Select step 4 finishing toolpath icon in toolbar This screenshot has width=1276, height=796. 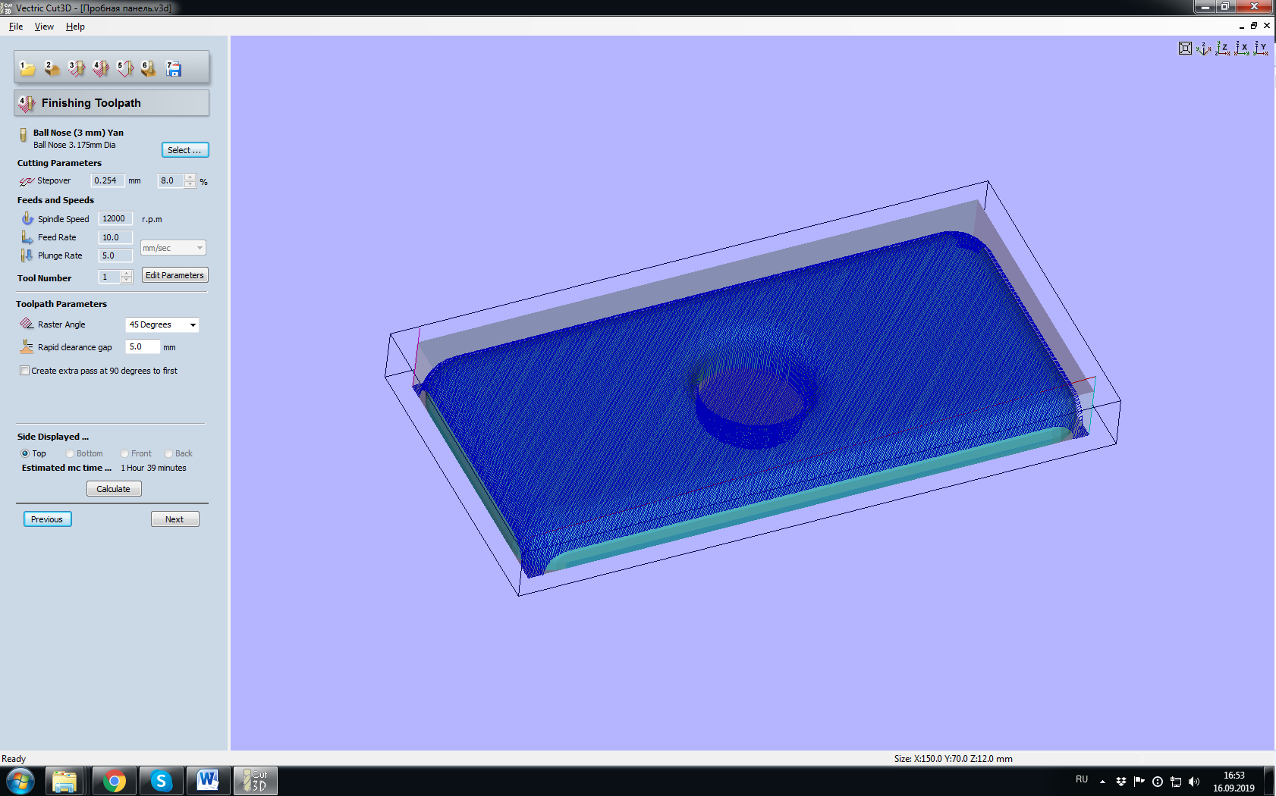[x=100, y=69]
